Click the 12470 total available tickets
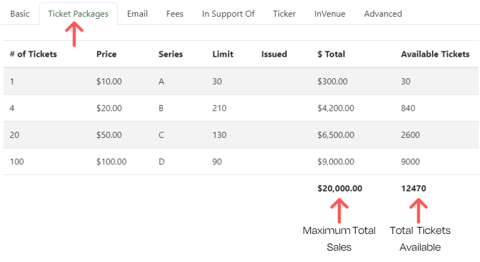Image resolution: width=480 pixels, height=262 pixels. coord(414,189)
